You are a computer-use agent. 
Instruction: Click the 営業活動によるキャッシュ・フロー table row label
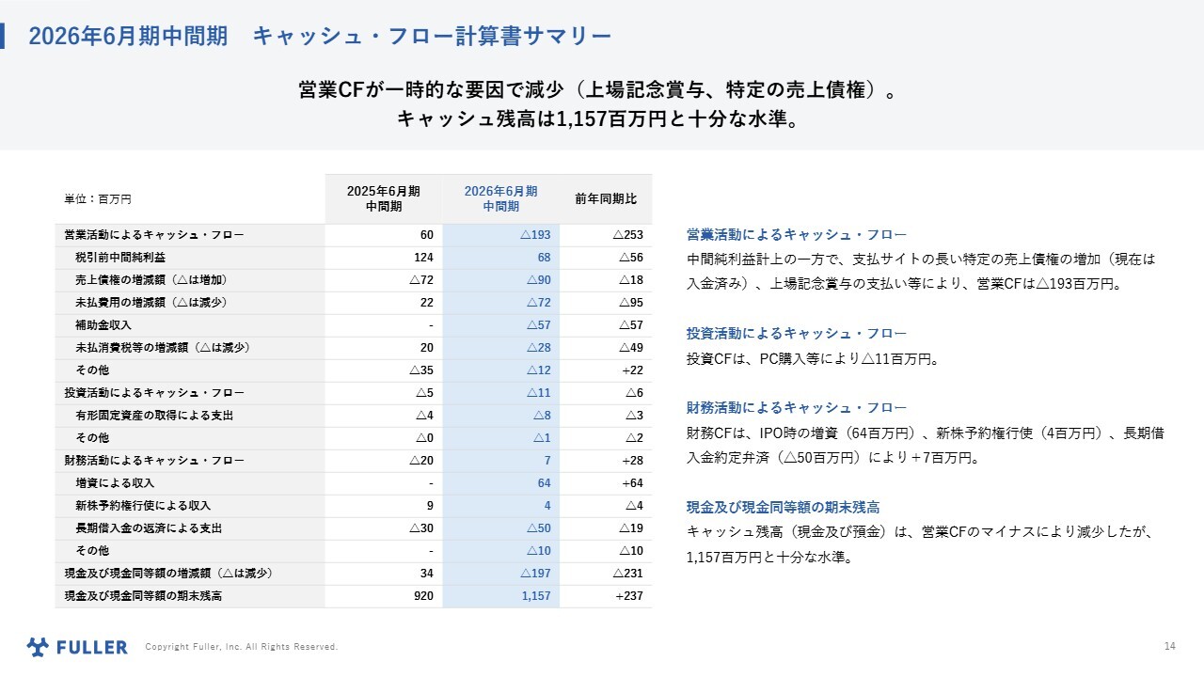(x=154, y=235)
